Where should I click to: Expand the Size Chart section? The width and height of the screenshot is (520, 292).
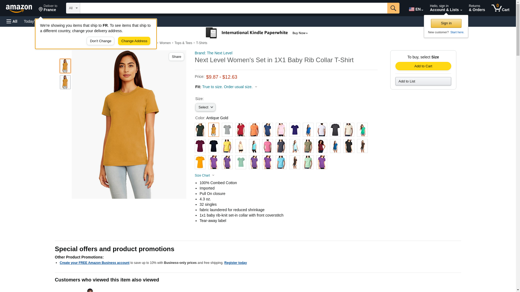point(204,175)
